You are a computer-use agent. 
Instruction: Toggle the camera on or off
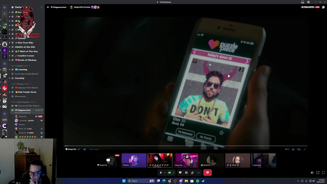coord(169,173)
